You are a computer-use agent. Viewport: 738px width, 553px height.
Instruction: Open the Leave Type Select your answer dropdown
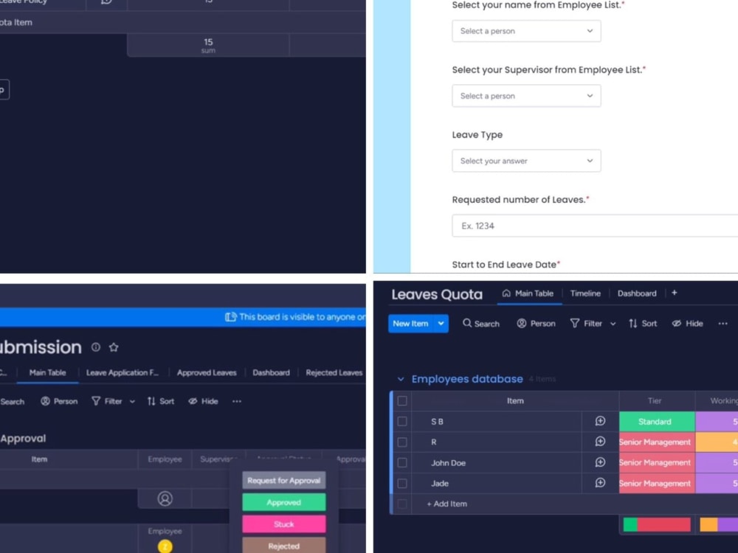pos(526,161)
